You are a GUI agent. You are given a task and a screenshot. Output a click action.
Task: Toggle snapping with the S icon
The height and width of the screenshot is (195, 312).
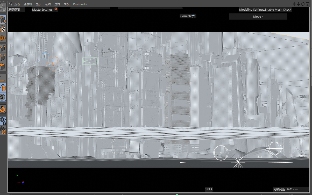[3, 97]
